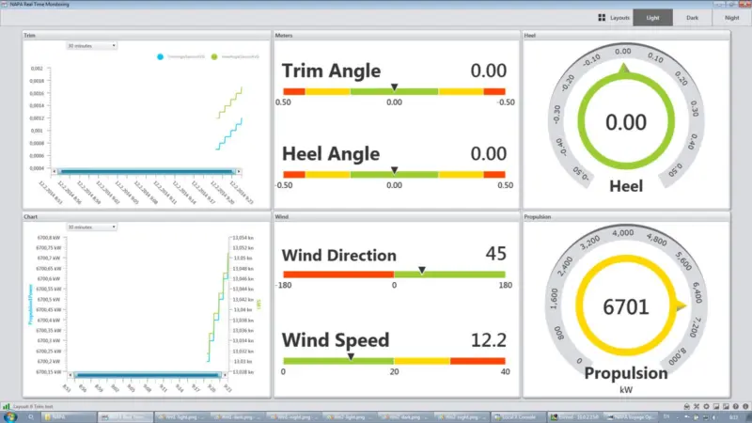This screenshot has height=423, width=752.
Task: Switch to the Dark theme
Action: [x=692, y=18]
